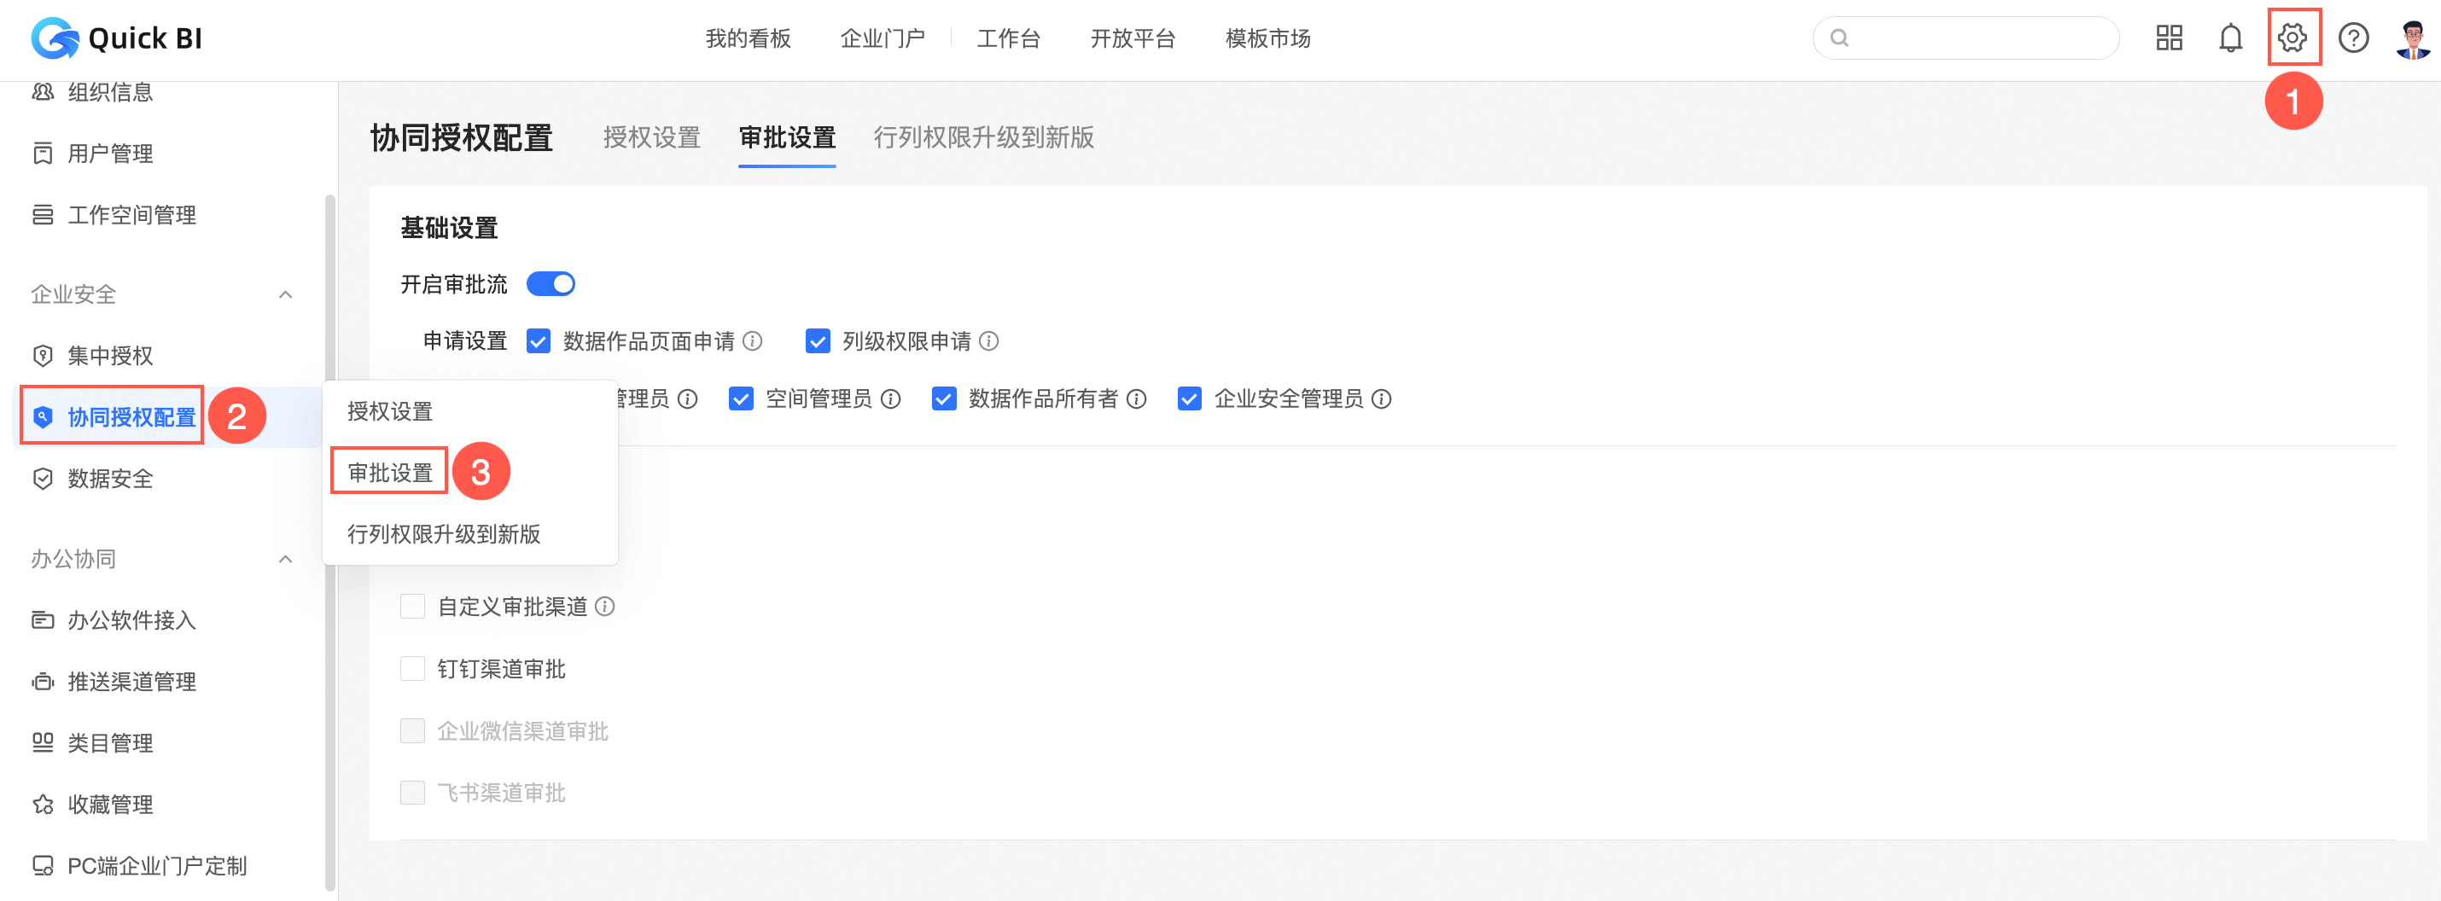Open 工作台 in top navigation
2441x901 pixels.
point(1009,38)
